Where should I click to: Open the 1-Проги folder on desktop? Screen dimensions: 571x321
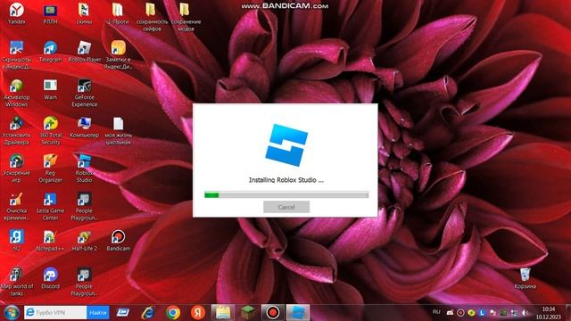tap(118, 14)
